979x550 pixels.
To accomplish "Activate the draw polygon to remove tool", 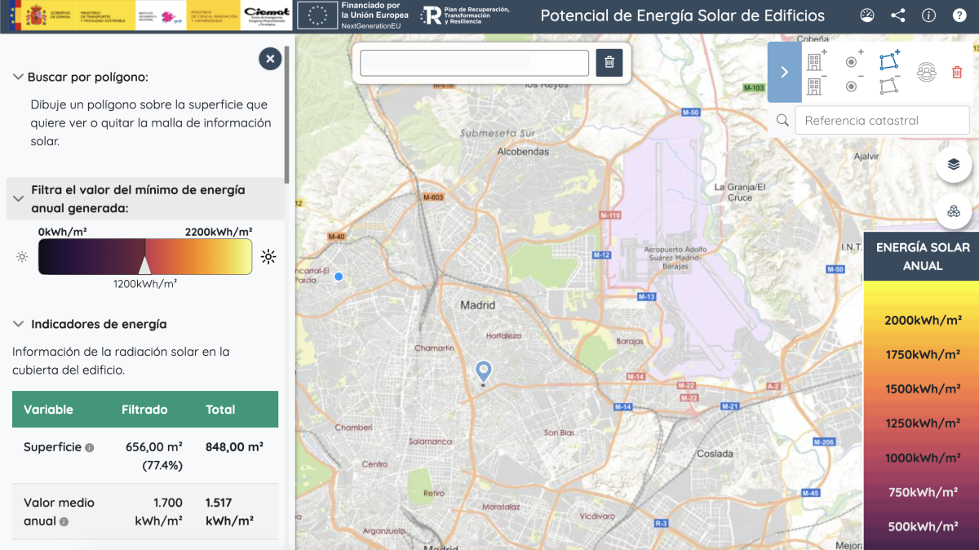I will (x=888, y=84).
